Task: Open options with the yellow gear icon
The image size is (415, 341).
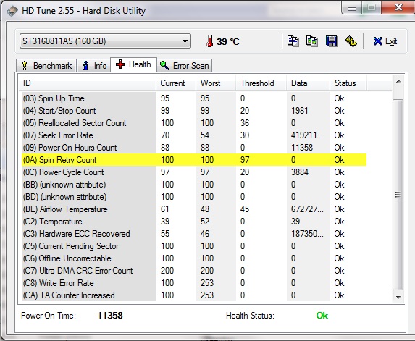Action: (x=351, y=41)
